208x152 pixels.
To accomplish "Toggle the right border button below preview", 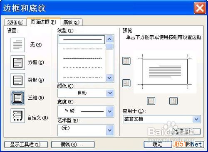I will (173, 101).
